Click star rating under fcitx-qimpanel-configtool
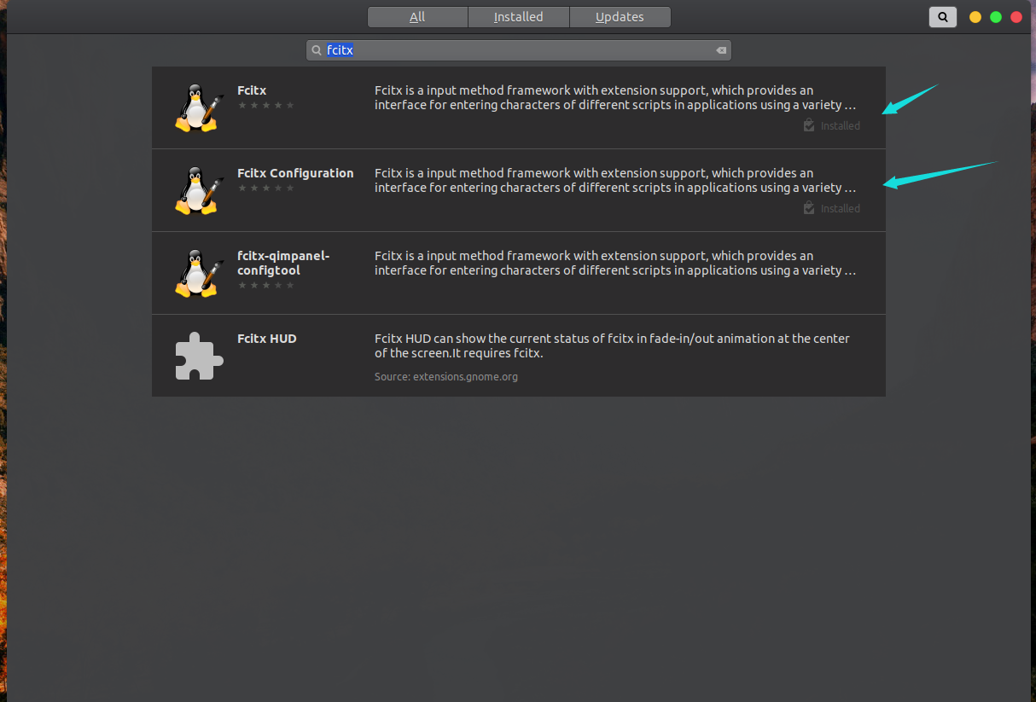 click(266, 285)
